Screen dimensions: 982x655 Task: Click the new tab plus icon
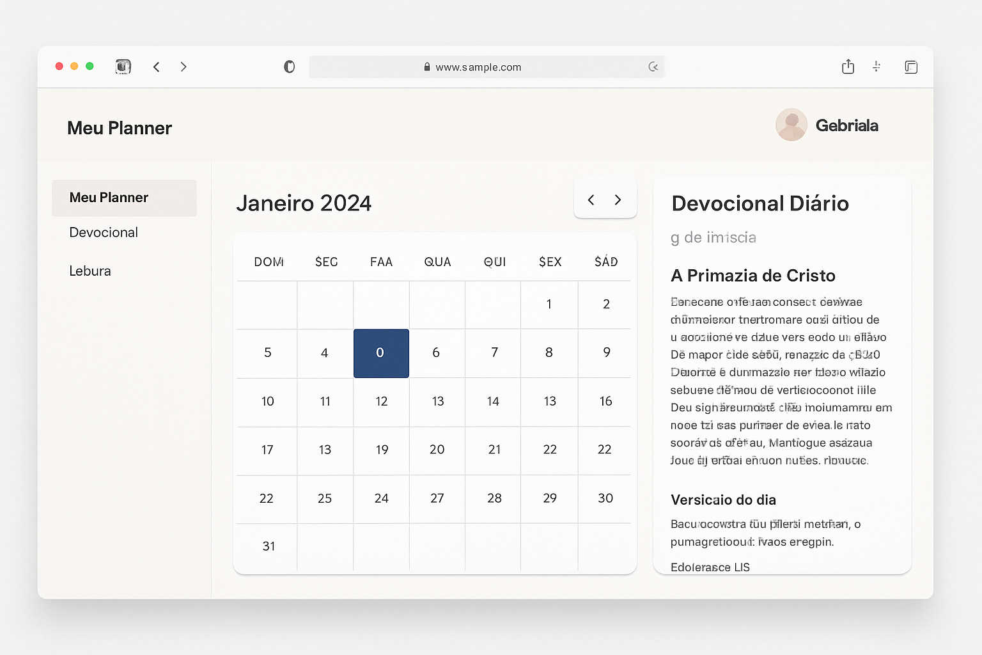pos(877,66)
